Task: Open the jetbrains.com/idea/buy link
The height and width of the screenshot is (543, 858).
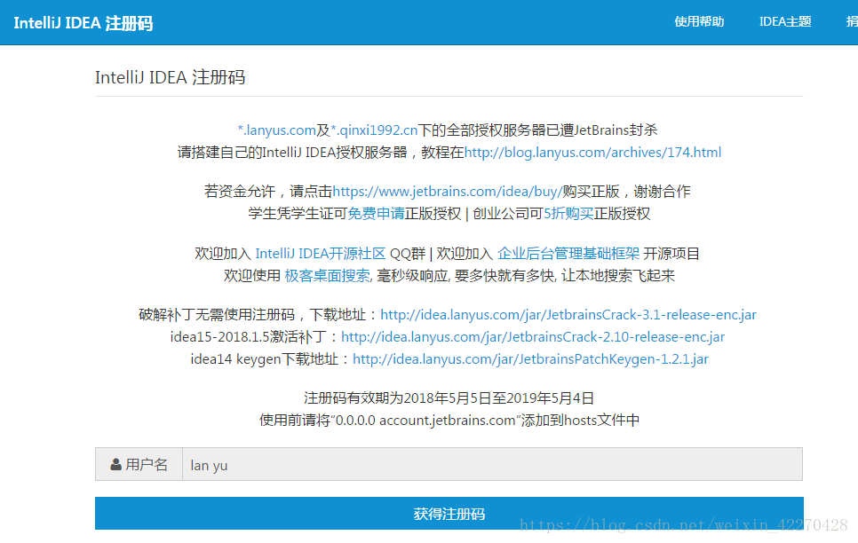Action: [x=447, y=192]
